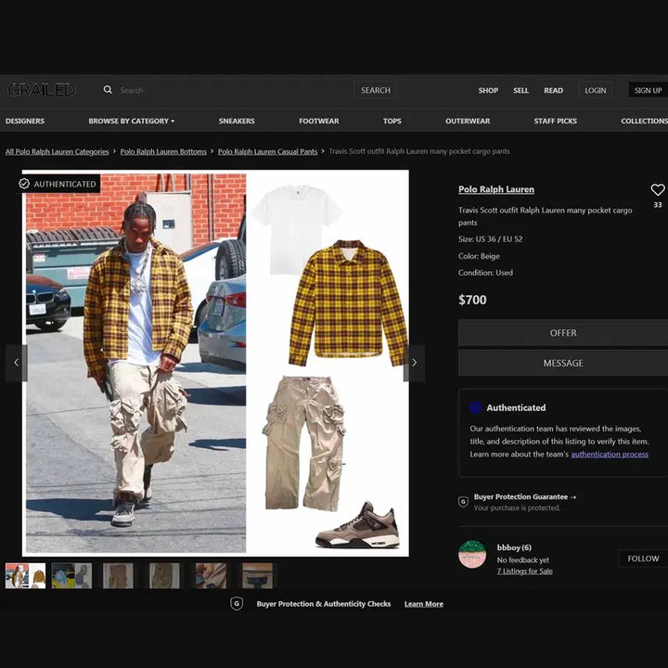Click the No feedback yet text
668x668 pixels.
(x=522, y=559)
